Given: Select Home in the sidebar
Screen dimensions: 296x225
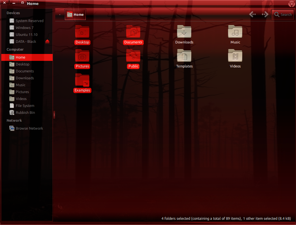Looking at the screenshot, I should [x=27, y=57].
